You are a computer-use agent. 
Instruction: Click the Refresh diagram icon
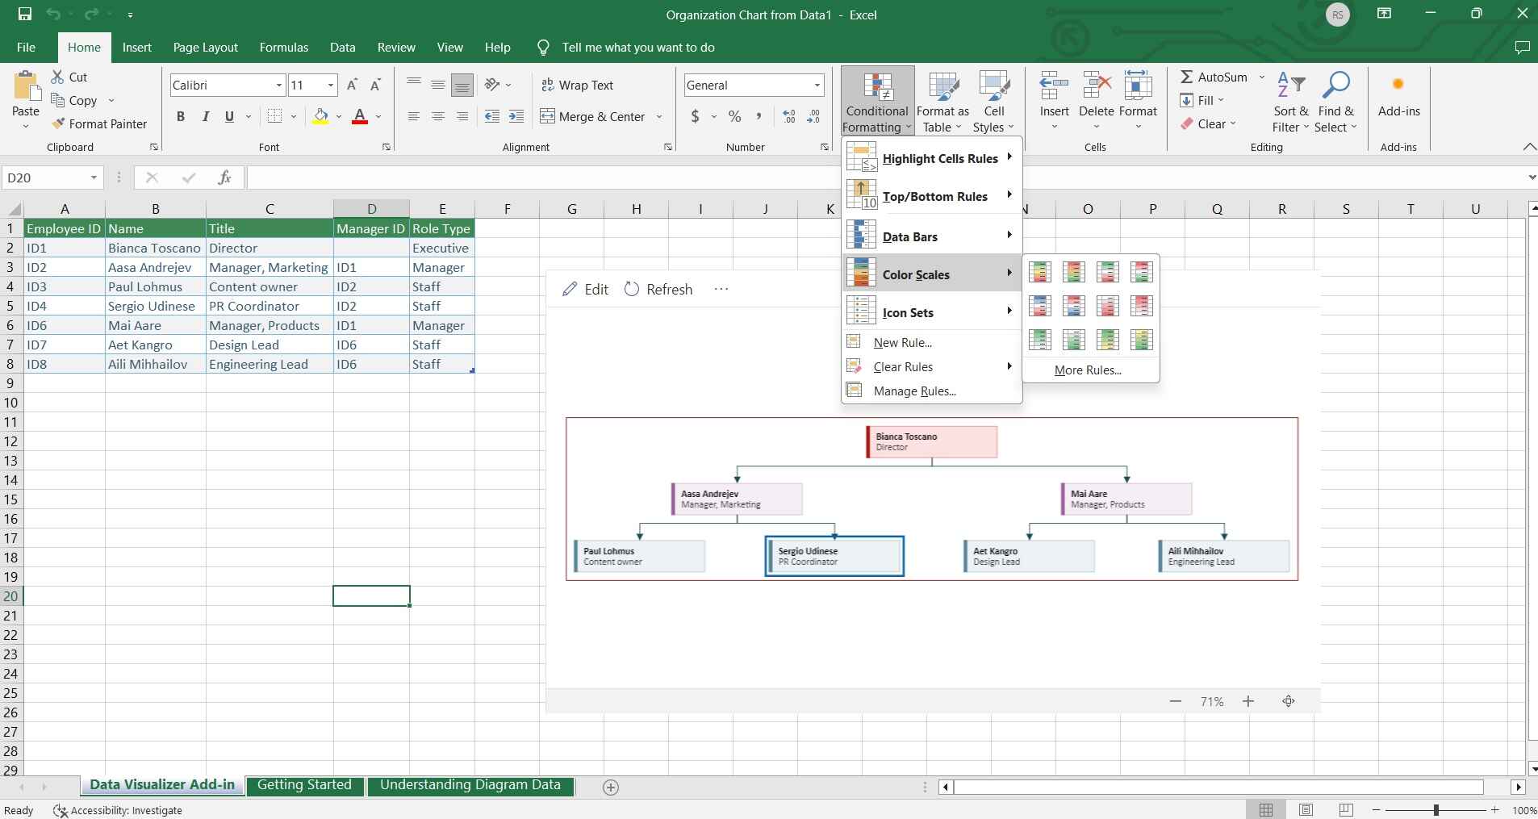coord(632,289)
